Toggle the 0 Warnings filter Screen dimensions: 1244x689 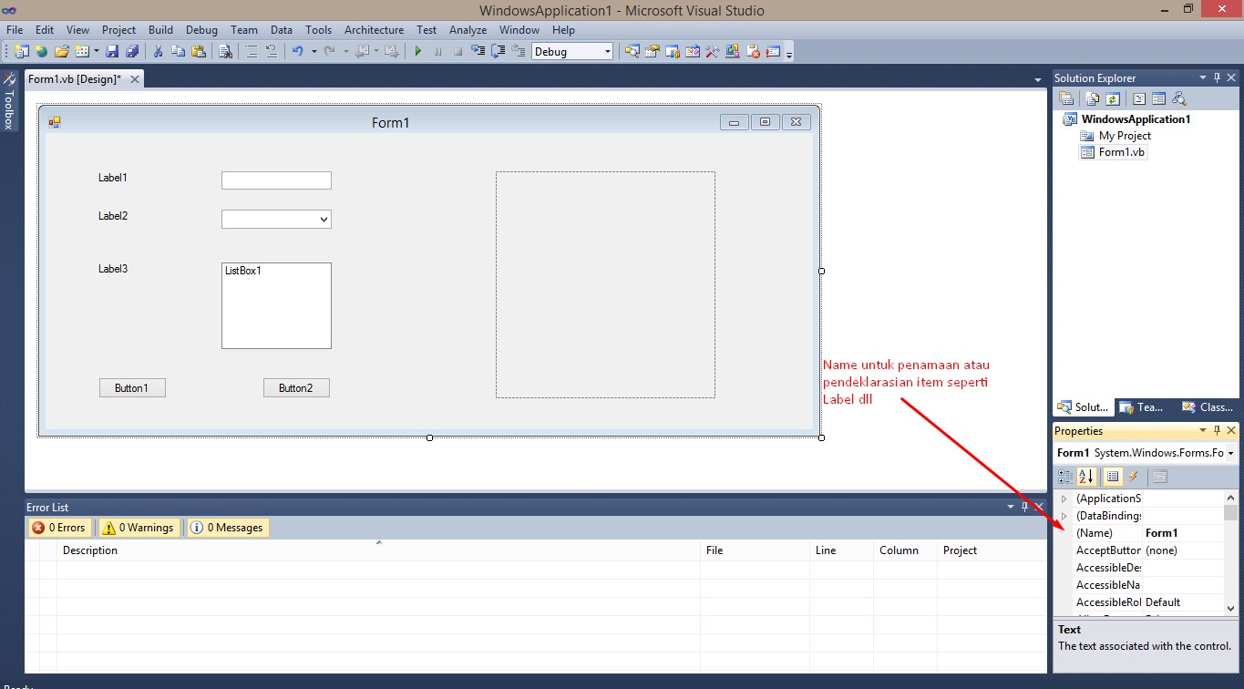coord(138,527)
